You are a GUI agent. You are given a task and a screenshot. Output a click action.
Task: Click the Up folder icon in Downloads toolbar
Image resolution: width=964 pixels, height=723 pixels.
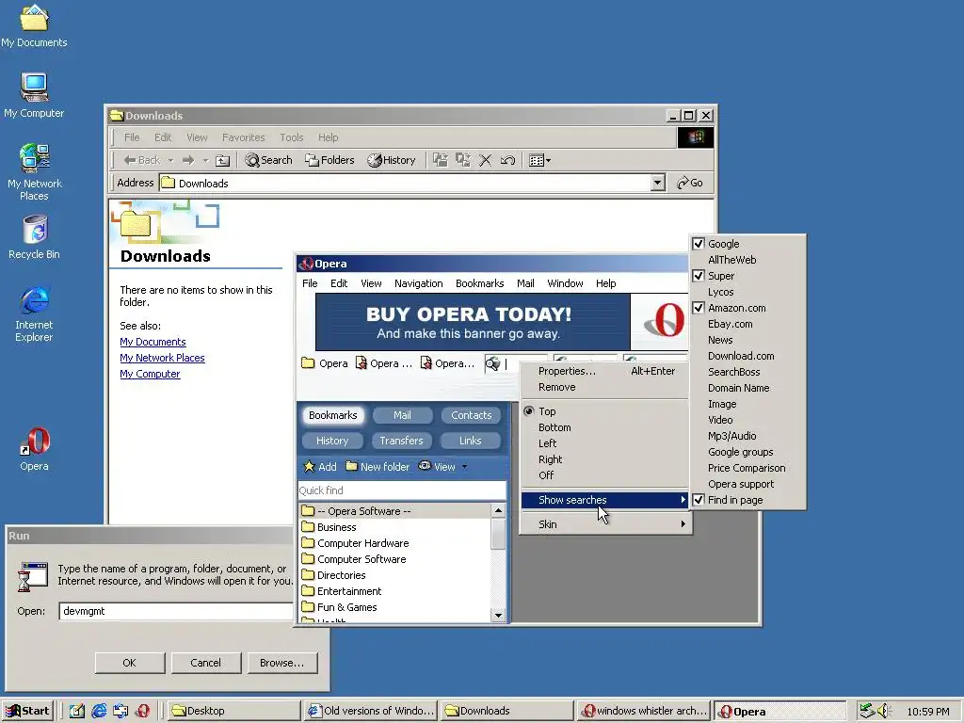(222, 160)
